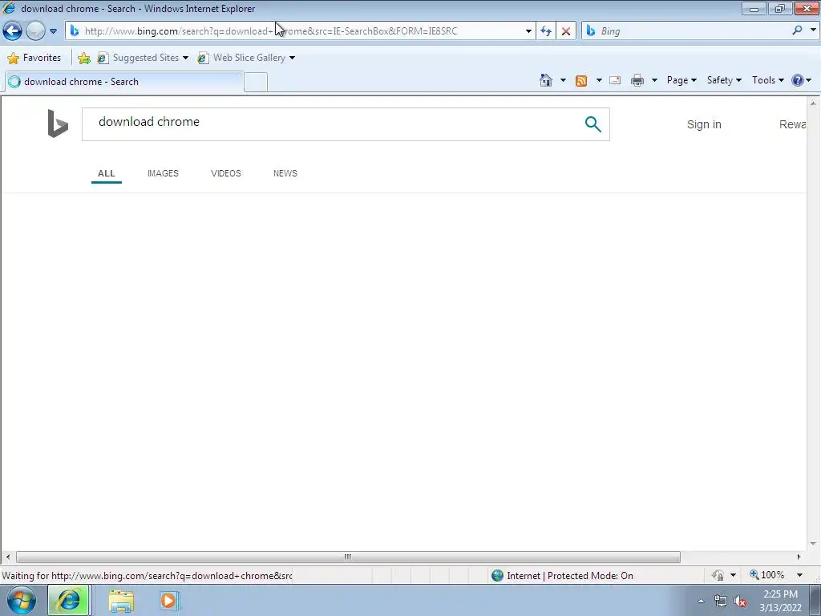821x616 pixels.
Task: Click the Sign in link
Action: 704,124
